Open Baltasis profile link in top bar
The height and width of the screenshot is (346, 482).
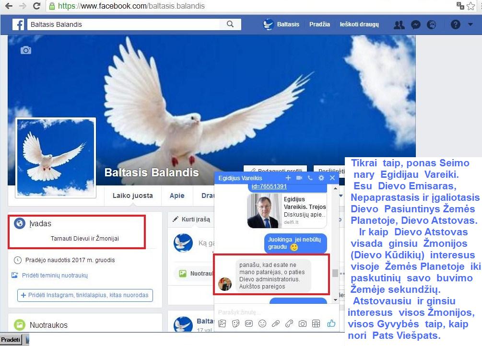coord(282,24)
